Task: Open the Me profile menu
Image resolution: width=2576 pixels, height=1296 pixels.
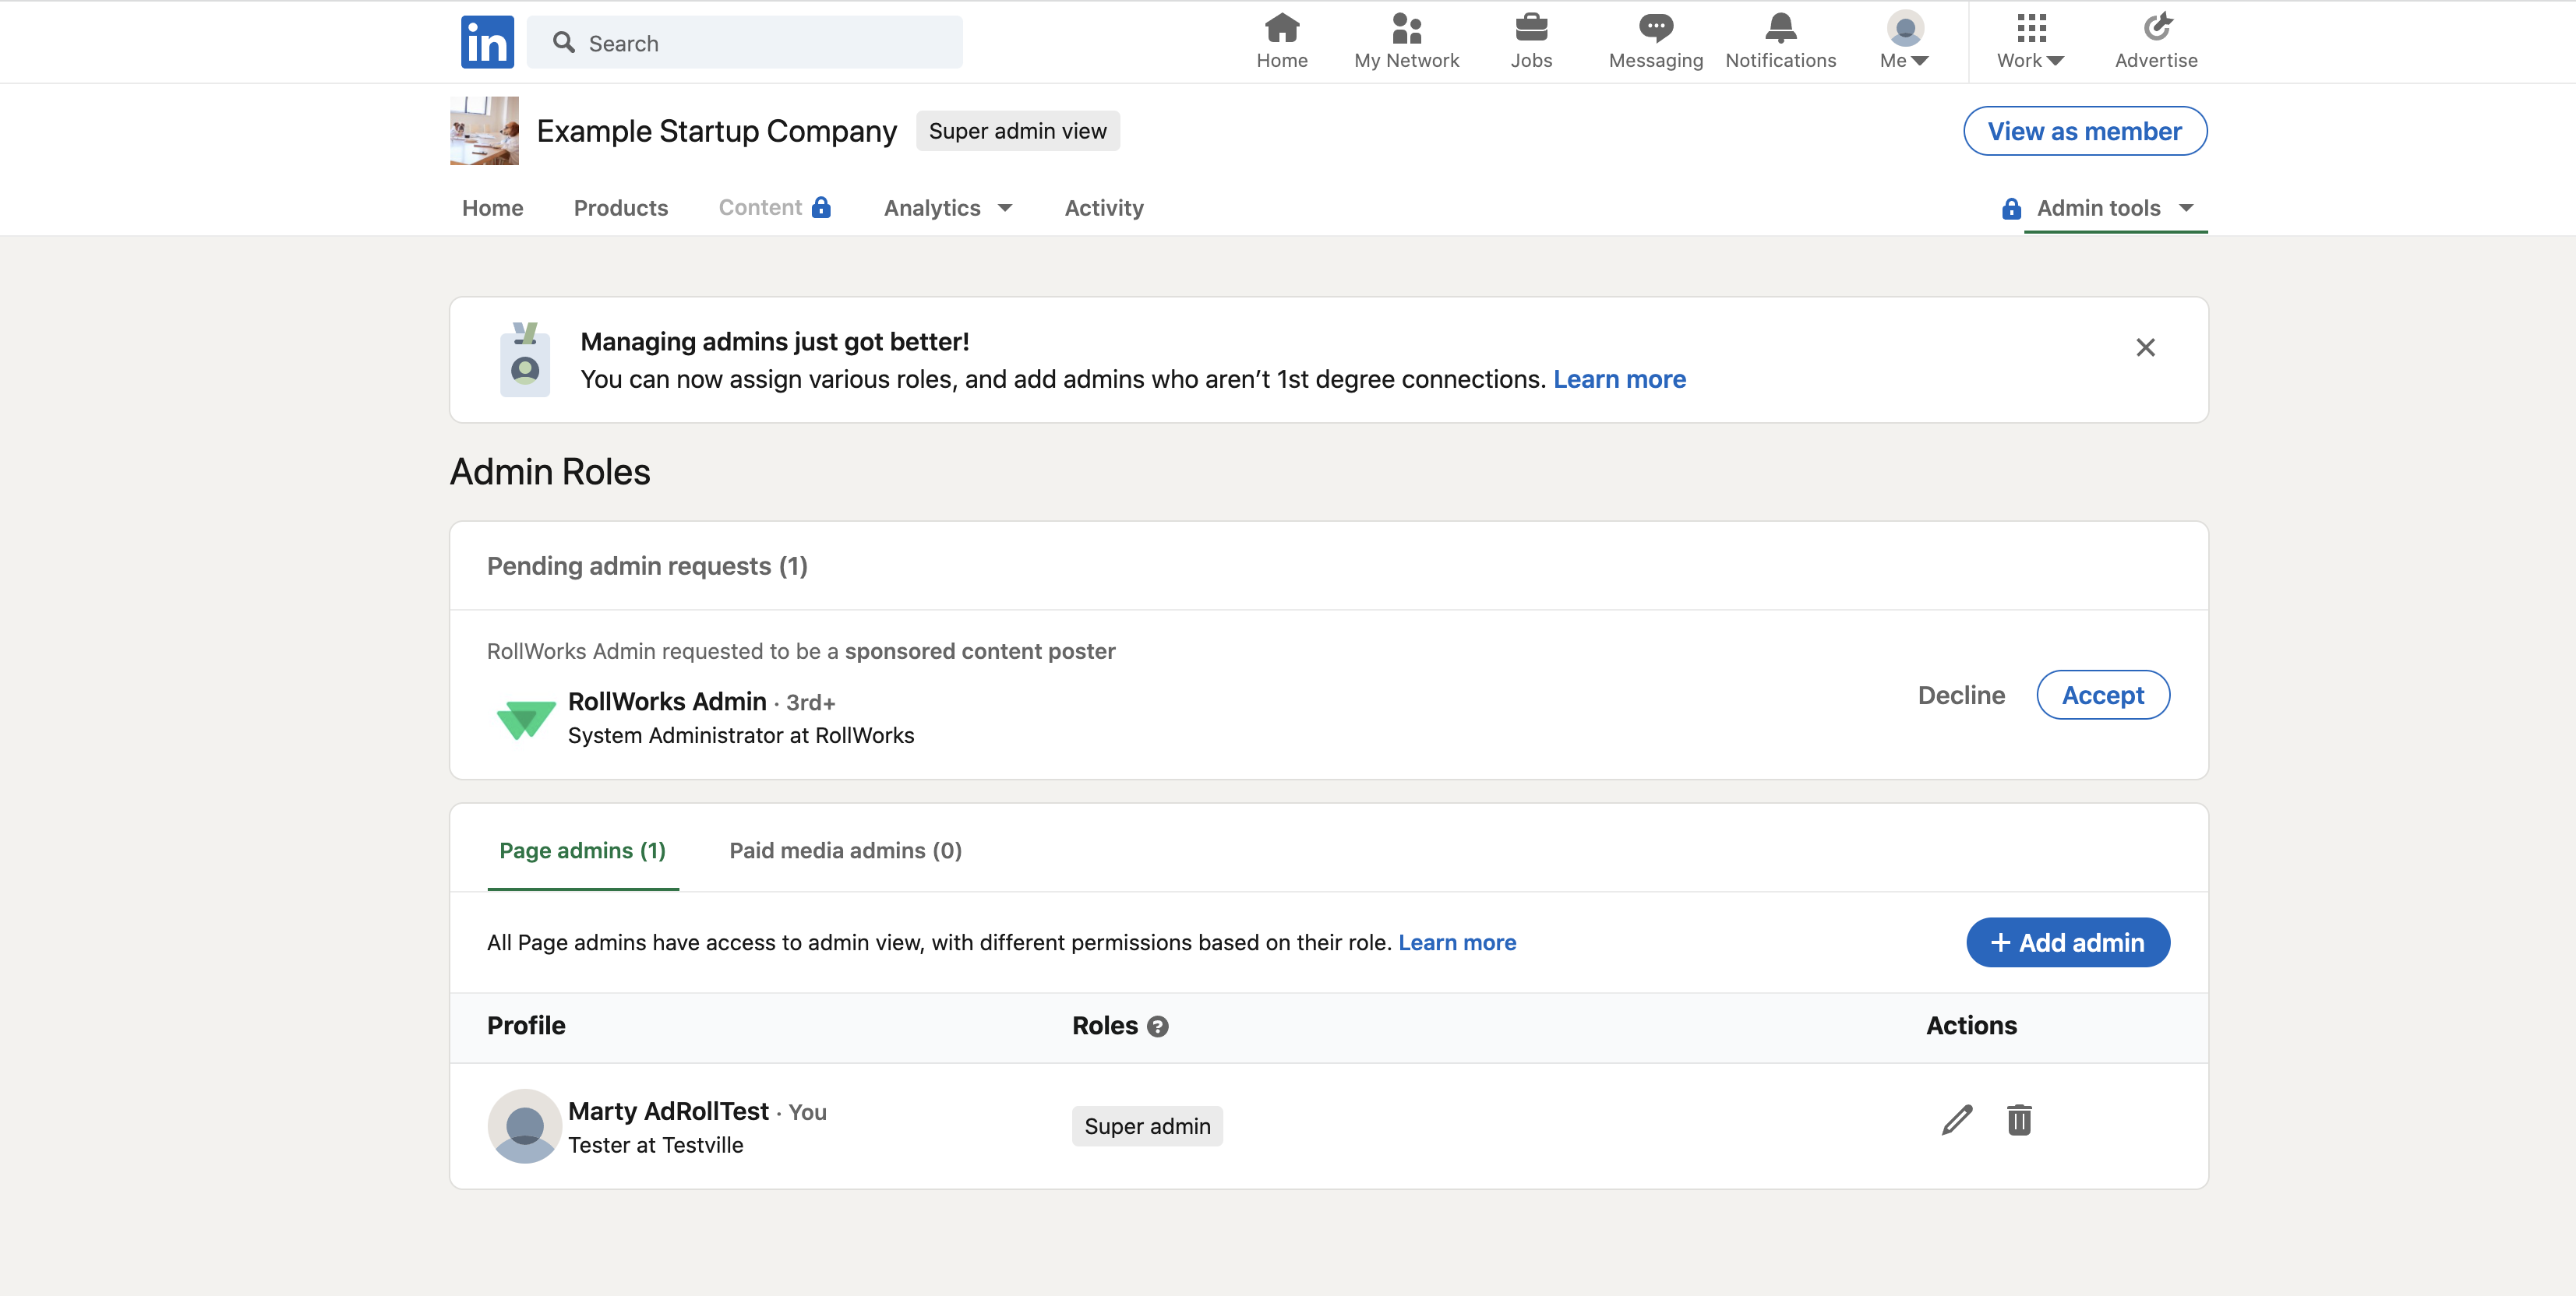Action: point(1904,42)
